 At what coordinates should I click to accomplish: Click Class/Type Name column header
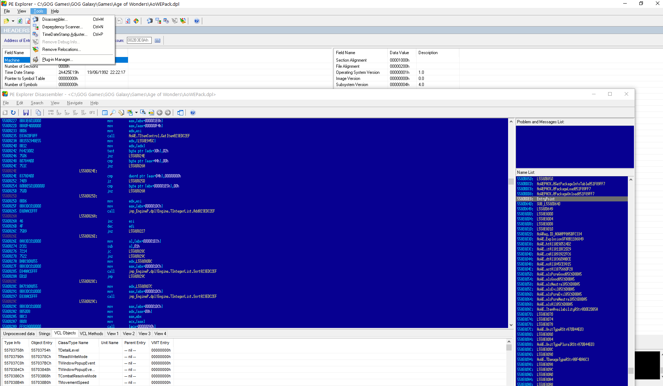coord(77,343)
